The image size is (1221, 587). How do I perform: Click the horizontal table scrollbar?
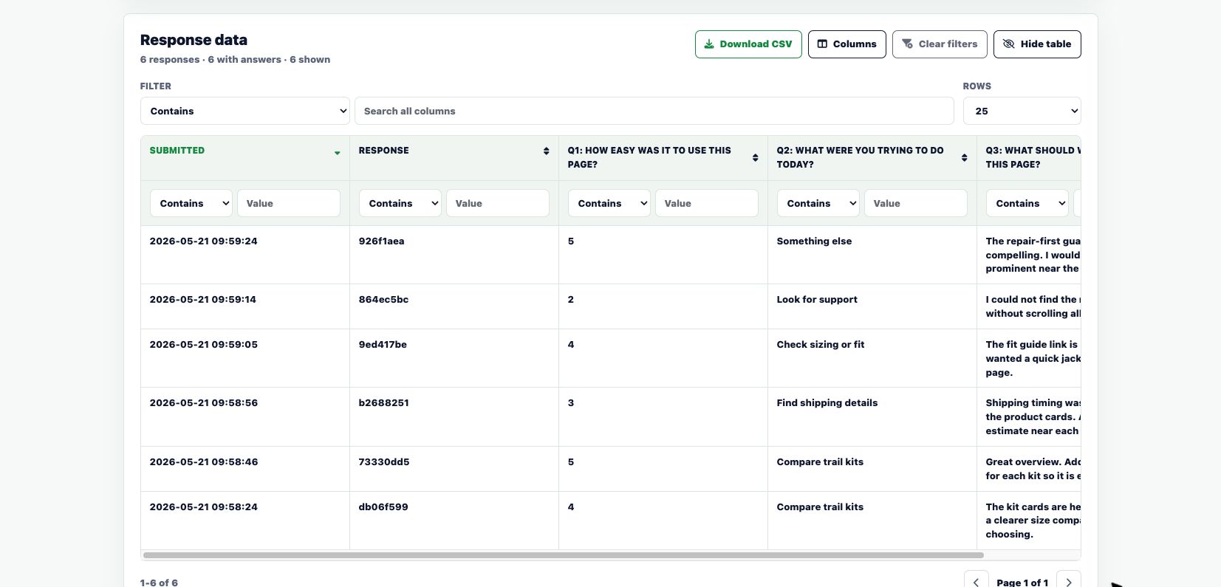point(563,555)
